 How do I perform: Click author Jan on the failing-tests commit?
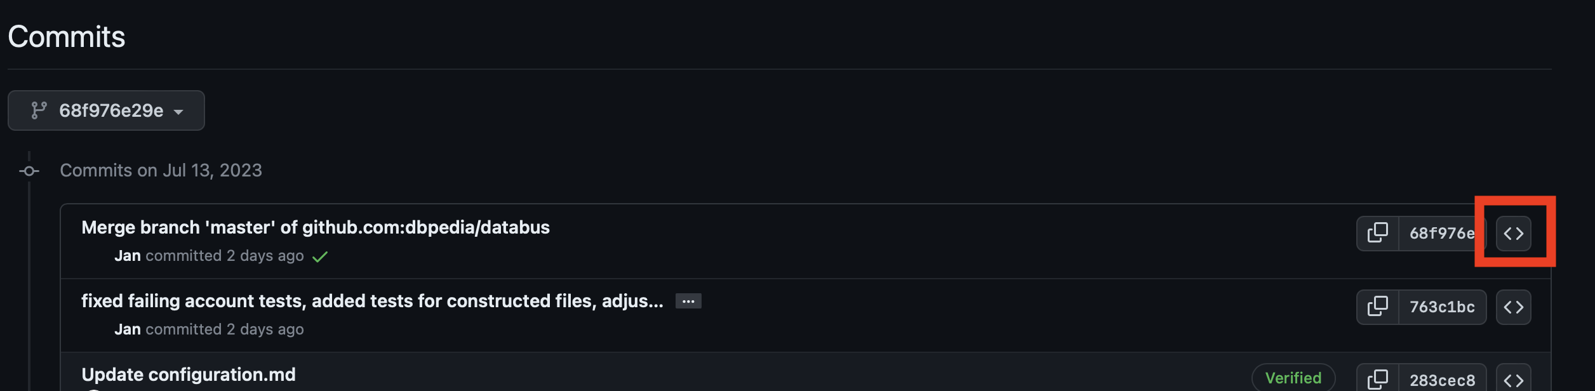tap(127, 329)
